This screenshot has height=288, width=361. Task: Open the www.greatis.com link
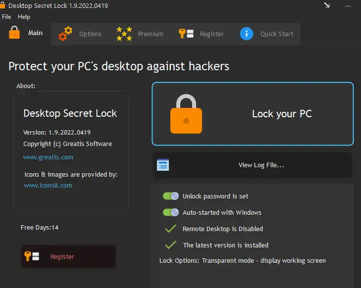48,157
